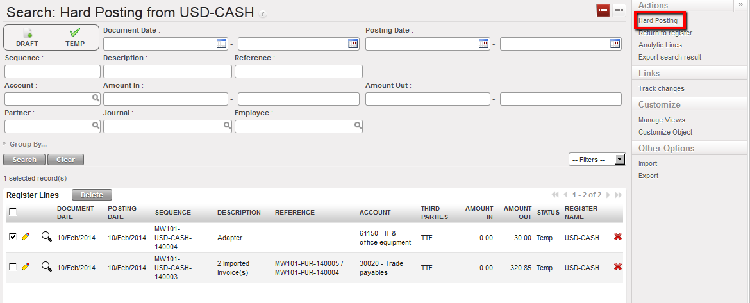
Task: Click Hard Posting in Actions menu
Action: click(x=658, y=20)
